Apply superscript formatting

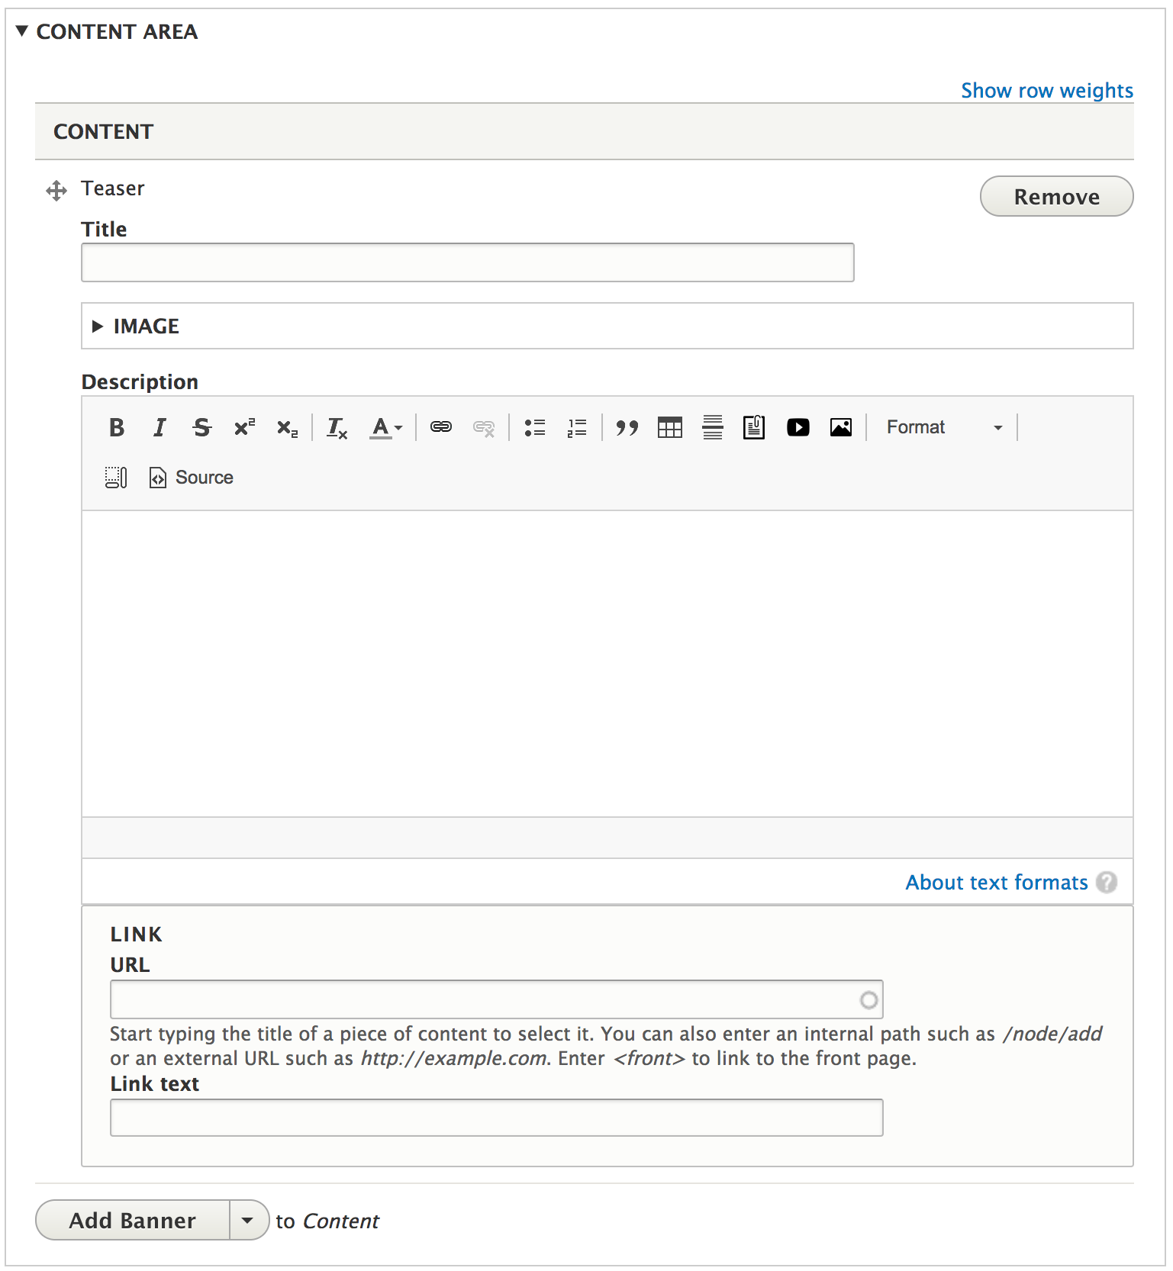tap(244, 427)
